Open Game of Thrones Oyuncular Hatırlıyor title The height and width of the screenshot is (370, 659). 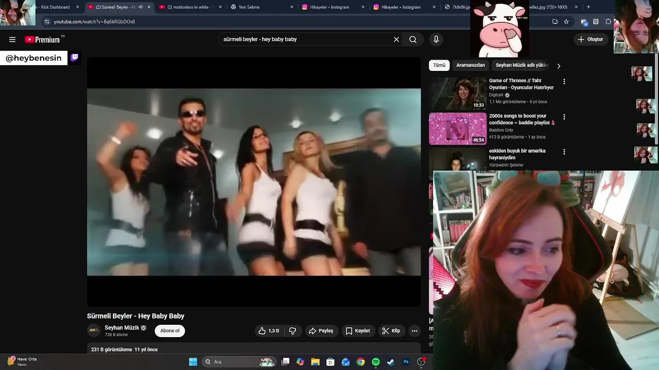coord(521,84)
